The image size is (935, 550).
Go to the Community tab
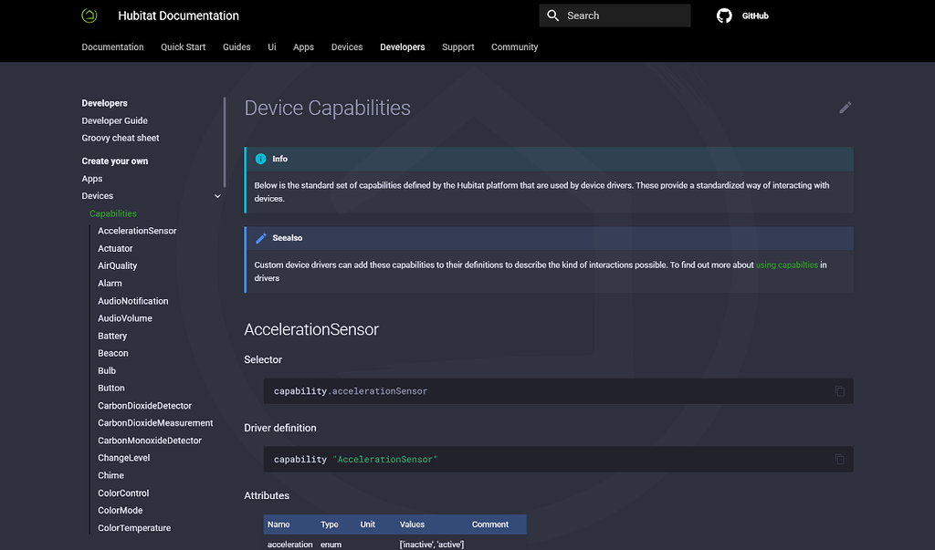tap(514, 47)
